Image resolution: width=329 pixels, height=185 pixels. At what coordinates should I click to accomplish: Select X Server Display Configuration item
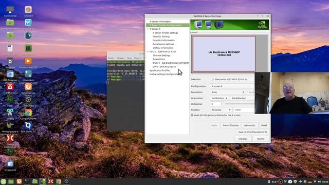click(x=168, y=25)
